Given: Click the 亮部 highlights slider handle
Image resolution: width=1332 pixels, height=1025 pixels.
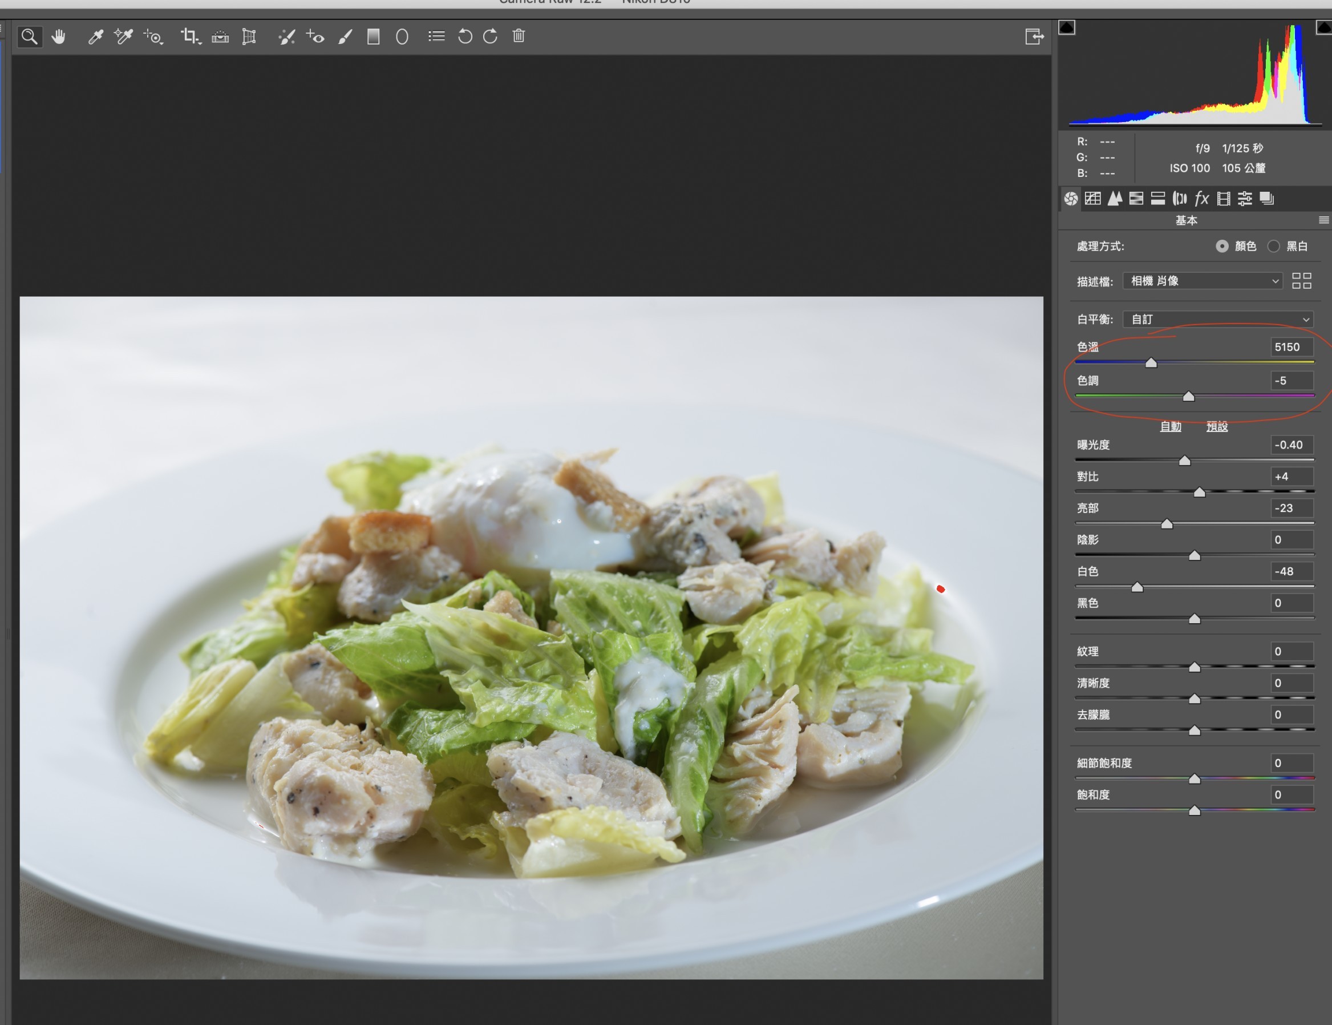Looking at the screenshot, I should (x=1167, y=524).
